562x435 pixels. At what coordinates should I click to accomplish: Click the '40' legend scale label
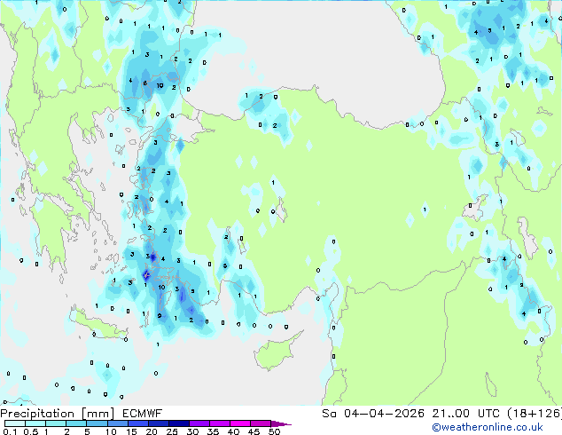(x=234, y=431)
